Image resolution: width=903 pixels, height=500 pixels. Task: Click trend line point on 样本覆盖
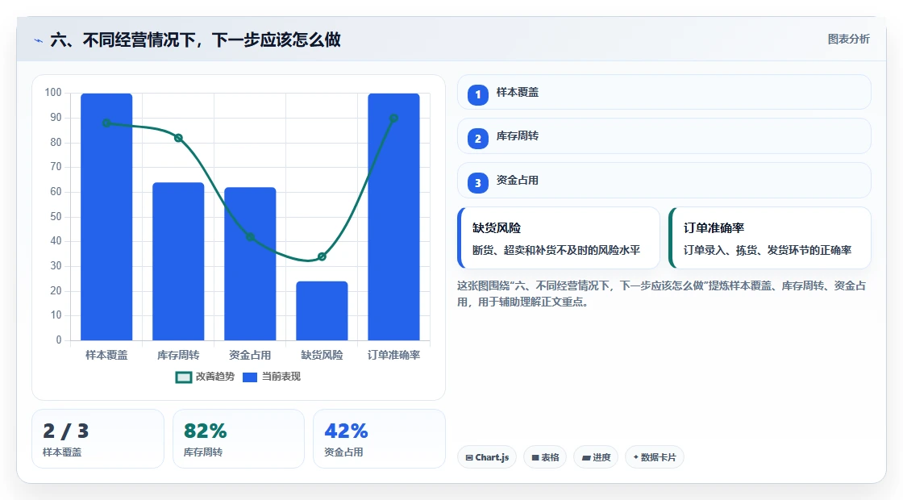click(106, 123)
